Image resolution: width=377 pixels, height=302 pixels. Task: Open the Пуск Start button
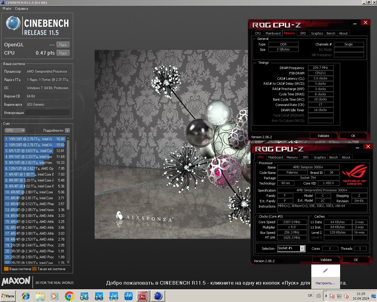coord(8,296)
